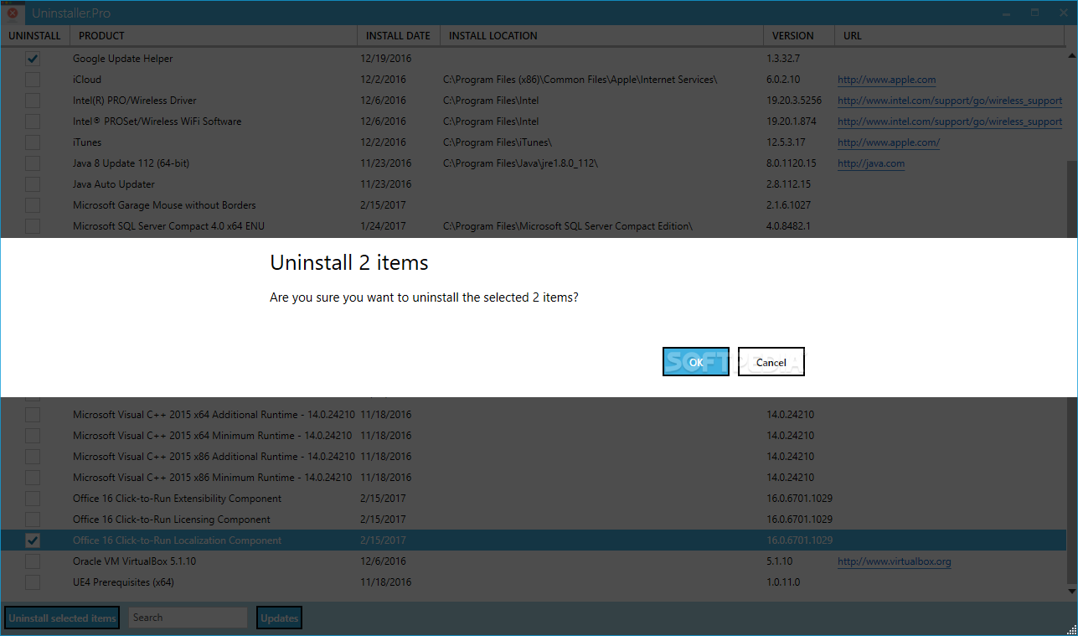
Task: Open iTunes www.apple.com/ link
Action: point(889,142)
